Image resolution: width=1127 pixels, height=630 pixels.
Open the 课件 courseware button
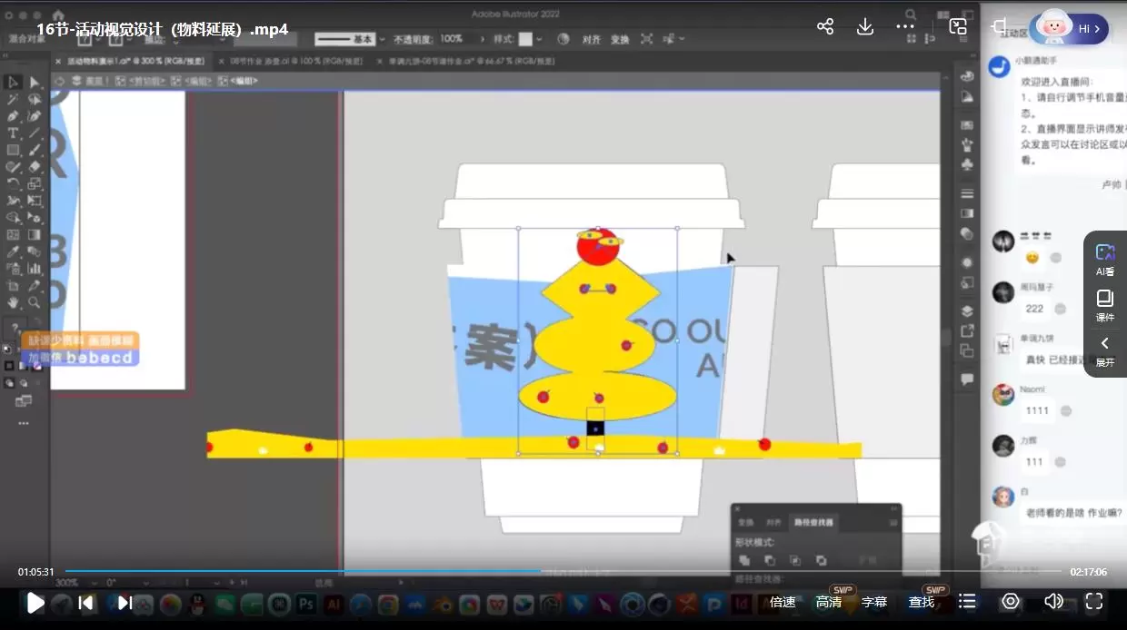click(x=1105, y=305)
